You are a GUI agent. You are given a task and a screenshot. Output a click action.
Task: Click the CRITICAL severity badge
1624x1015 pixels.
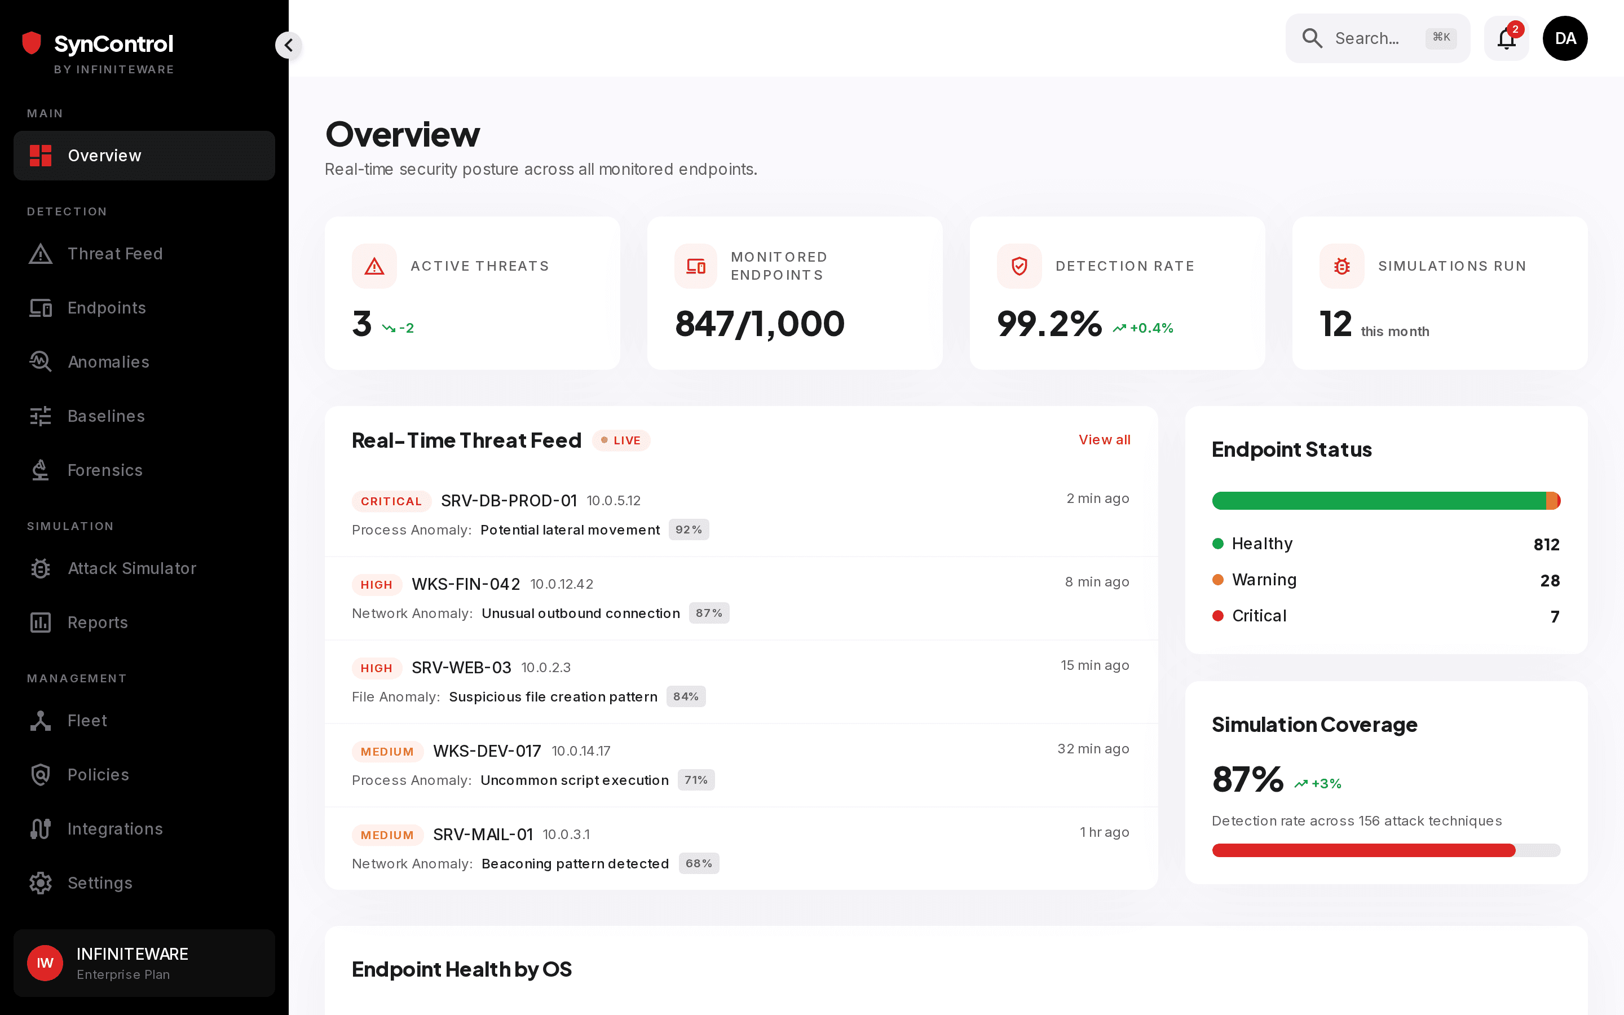391,501
